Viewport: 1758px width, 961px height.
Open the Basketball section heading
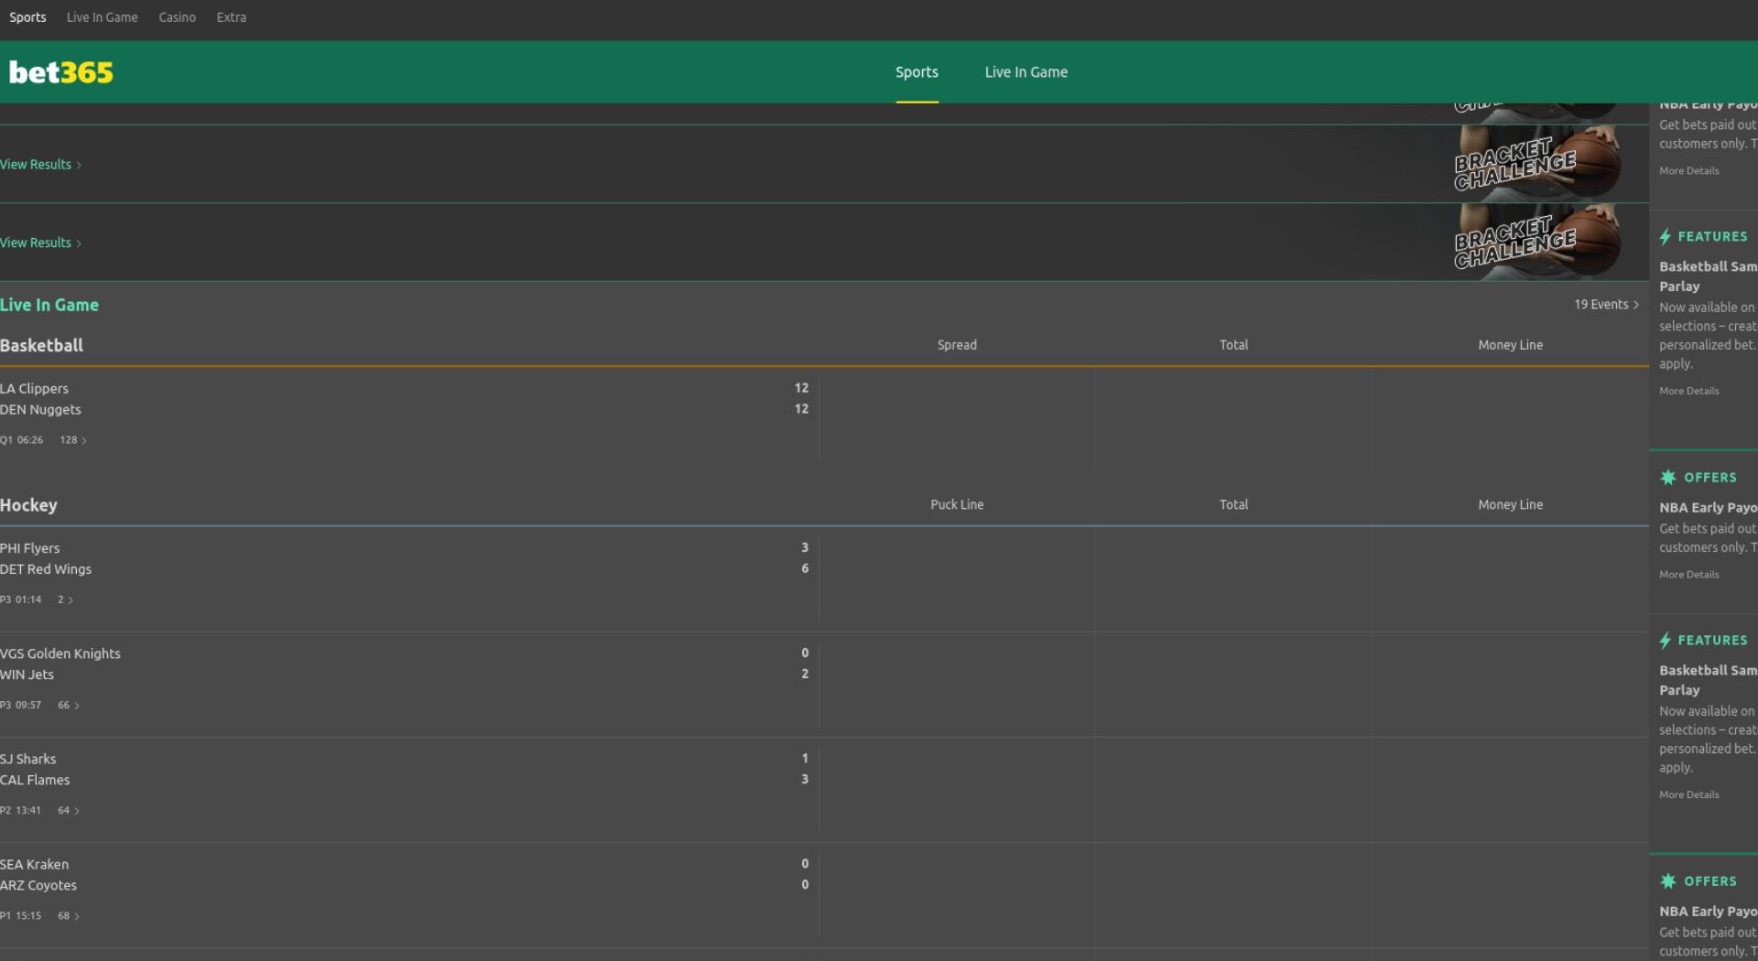click(x=41, y=345)
